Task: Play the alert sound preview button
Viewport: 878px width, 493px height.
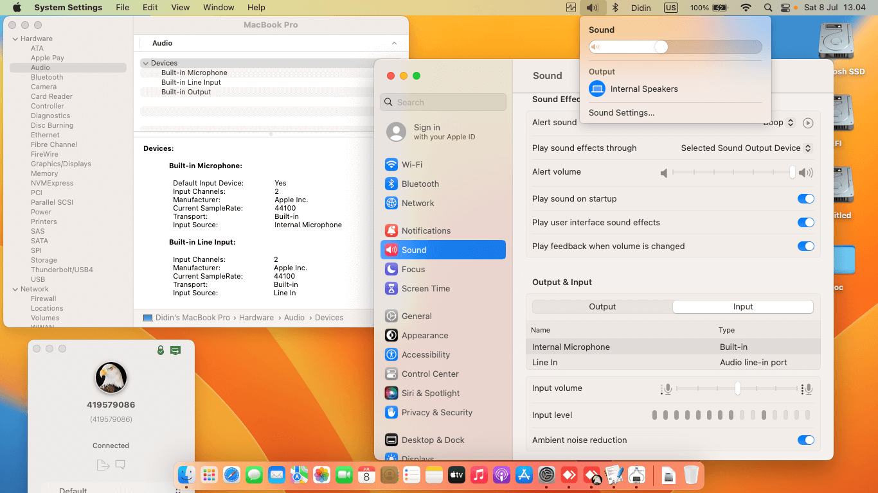Action: click(x=809, y=123)
